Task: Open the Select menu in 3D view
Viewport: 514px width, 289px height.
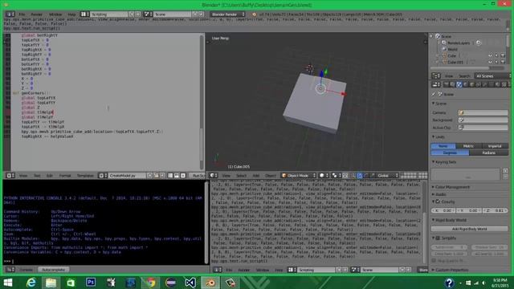Action: 241,176
